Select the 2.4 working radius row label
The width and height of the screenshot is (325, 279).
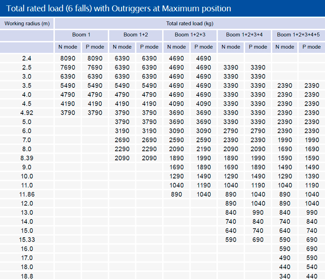pyautogui.click(x=27, y=58)
